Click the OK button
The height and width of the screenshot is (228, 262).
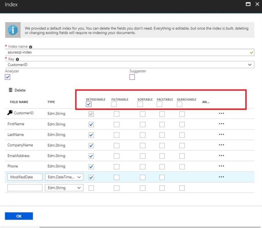19,216
